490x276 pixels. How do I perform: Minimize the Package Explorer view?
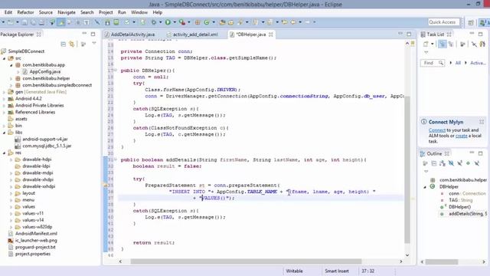tap(84, 34)
